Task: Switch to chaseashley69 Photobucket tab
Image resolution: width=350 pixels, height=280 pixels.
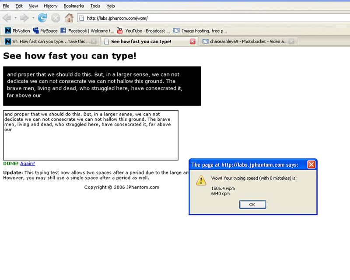Action: point(248,41)
